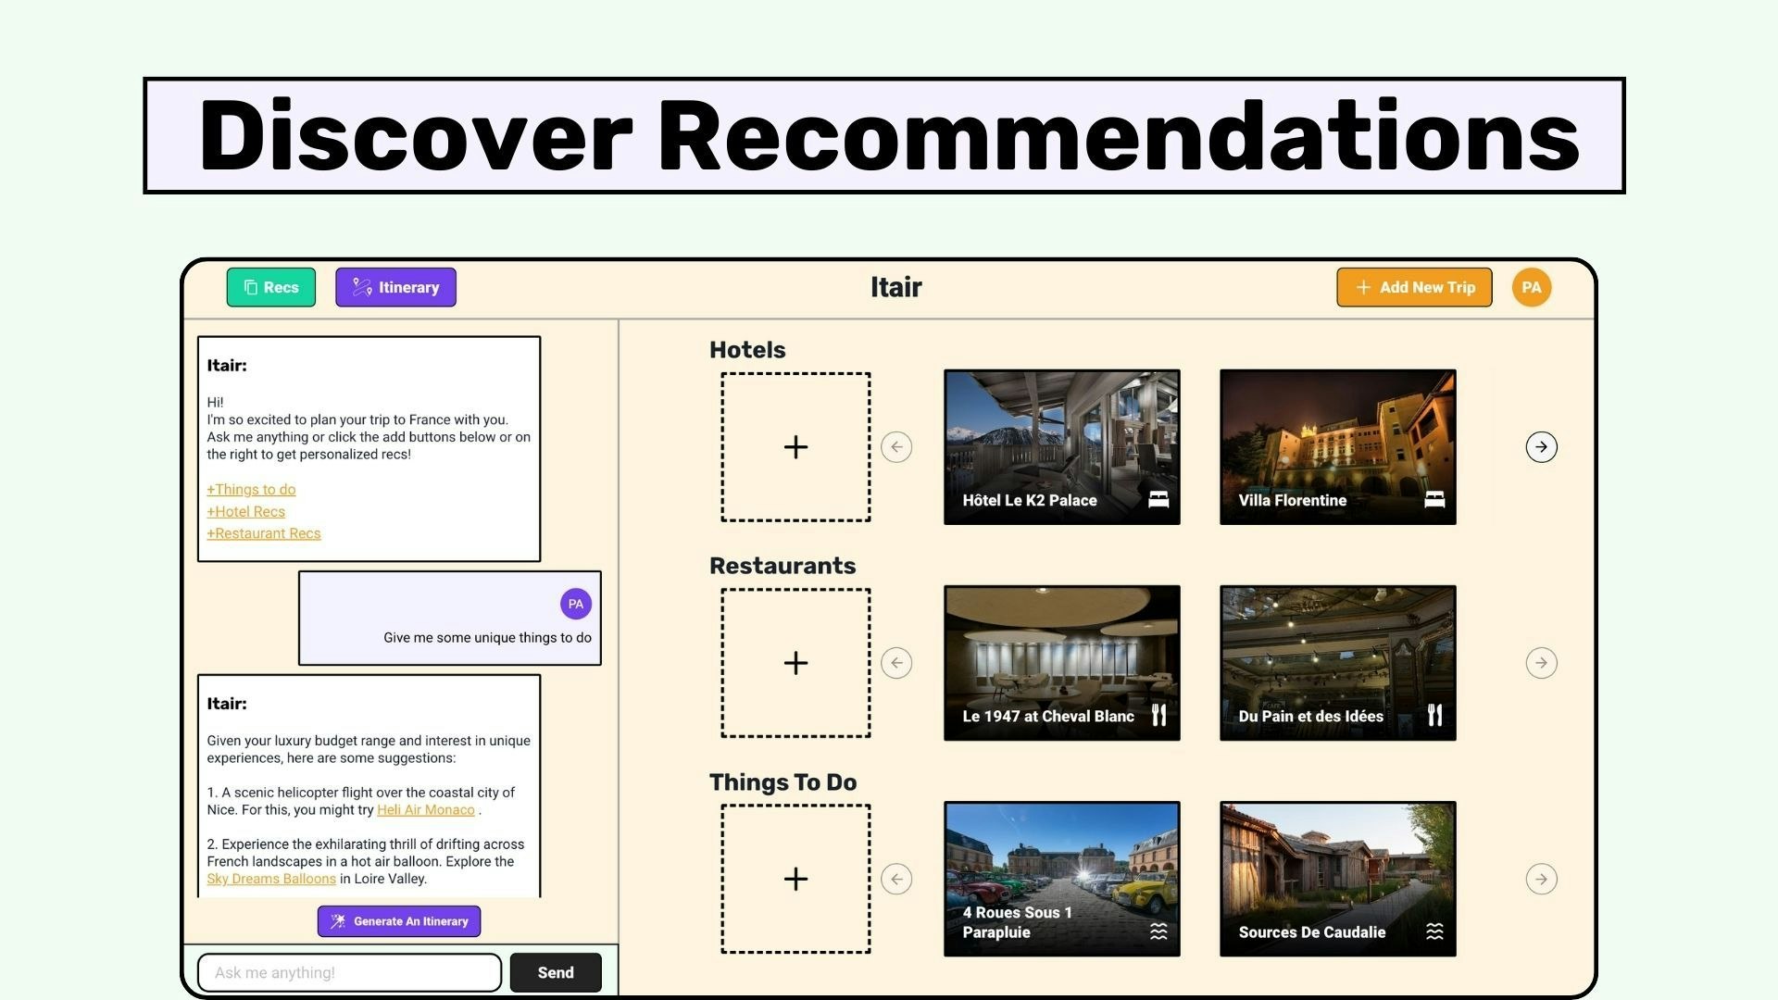Click right arrow in Hotels carousel
The width and height of the screenshot is (1778, 1000).
click(1541, 447)
